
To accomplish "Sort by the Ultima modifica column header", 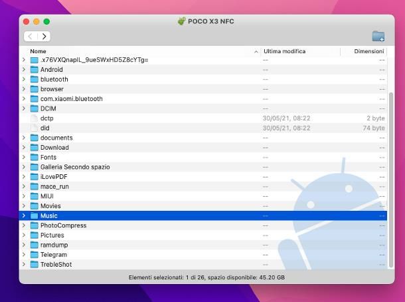I will [284, 51].
